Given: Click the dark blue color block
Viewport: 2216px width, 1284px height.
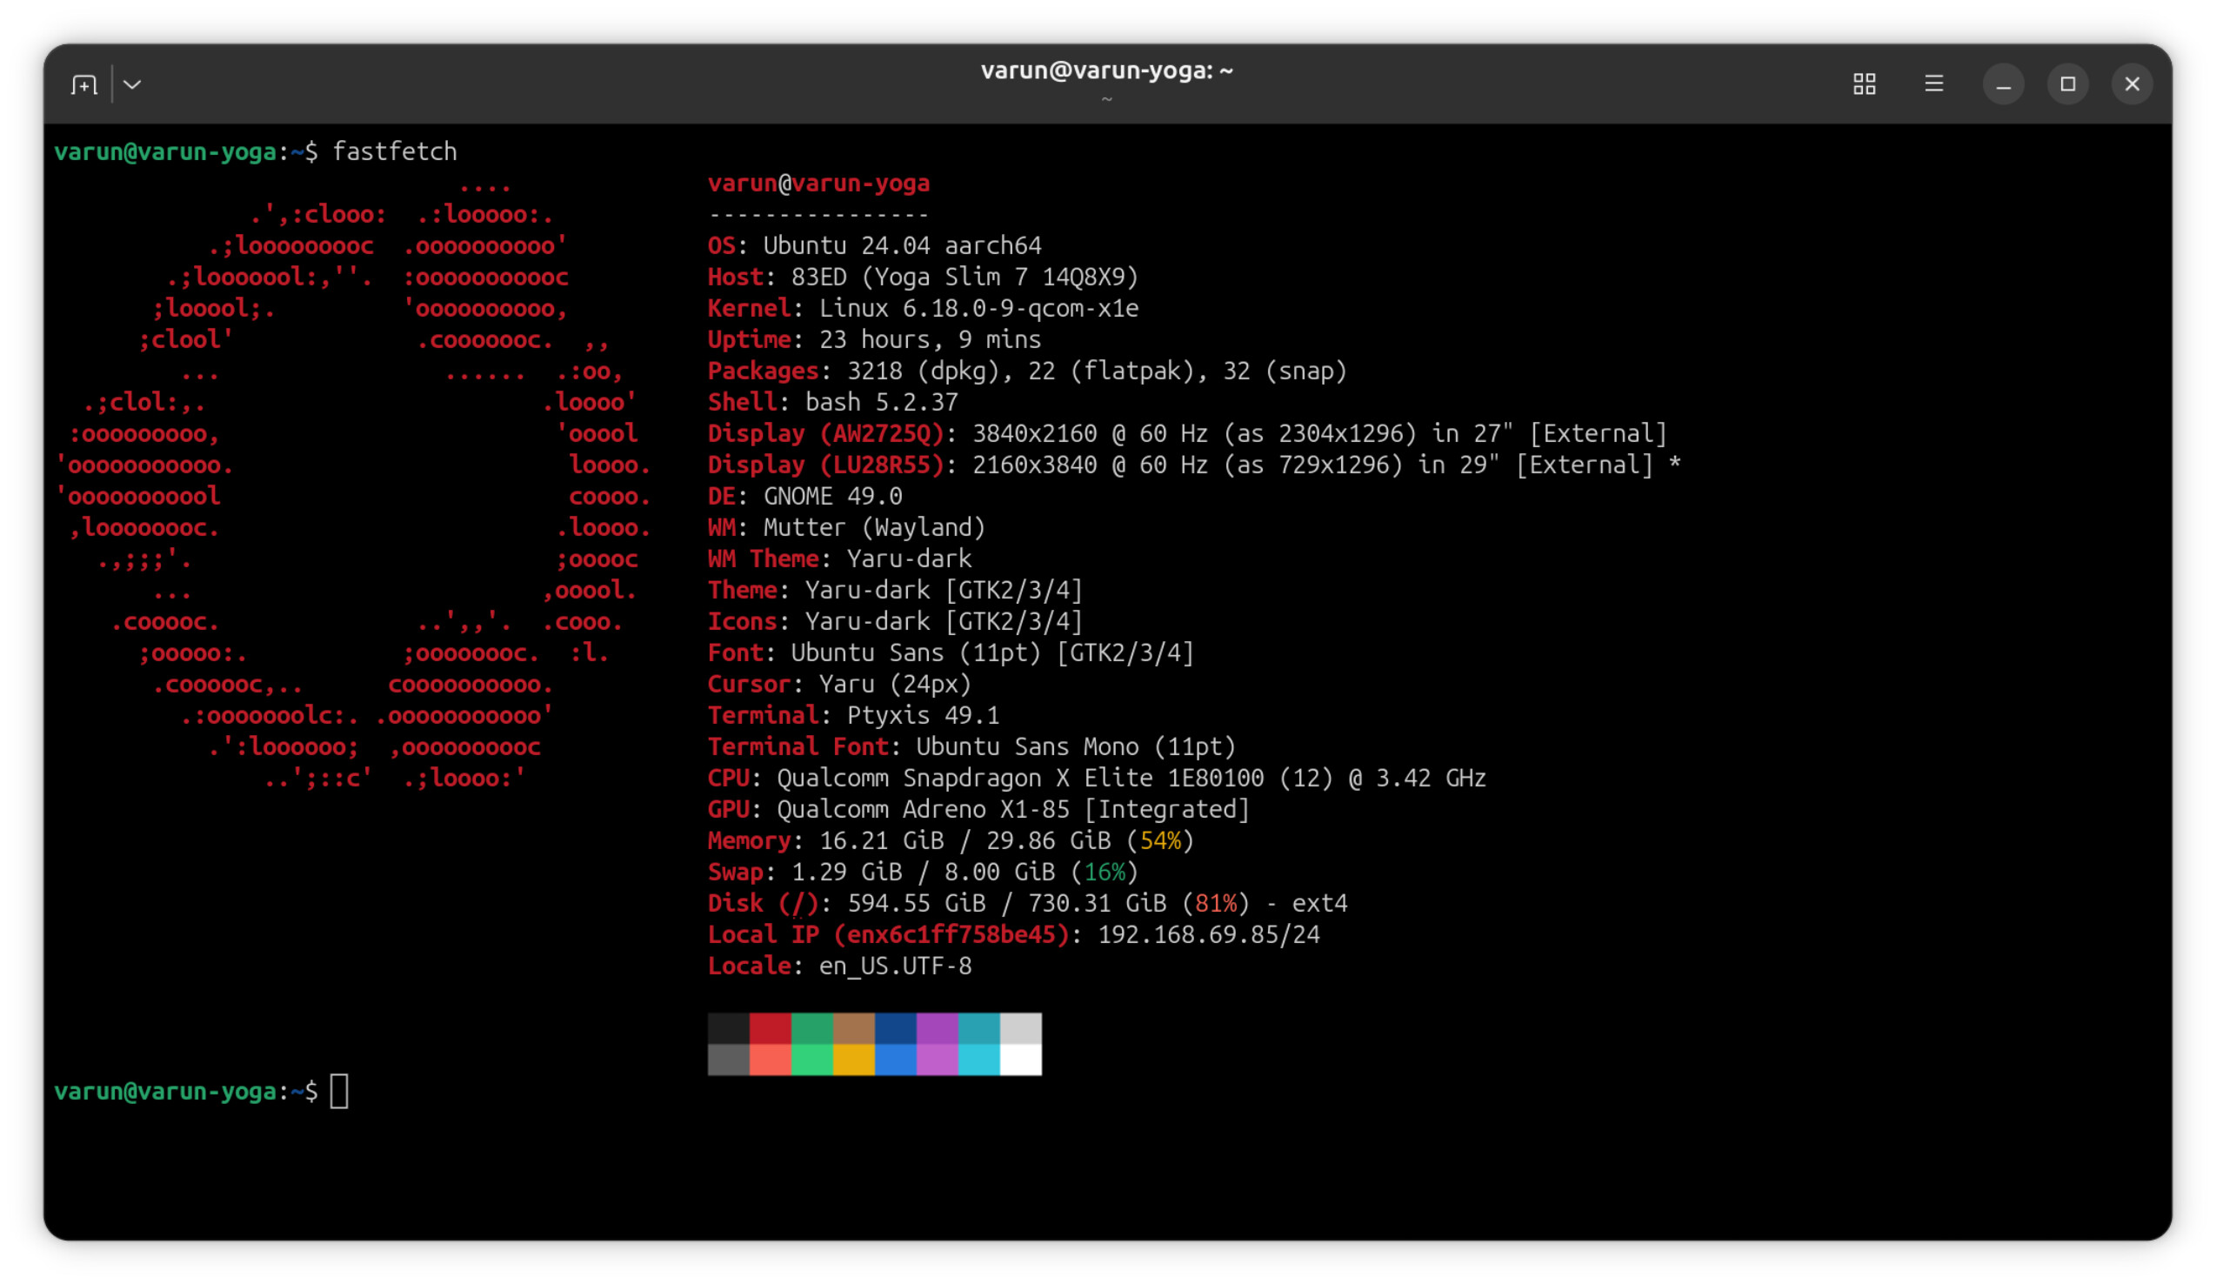Looking at the screenshot, I should (895, 1027).
